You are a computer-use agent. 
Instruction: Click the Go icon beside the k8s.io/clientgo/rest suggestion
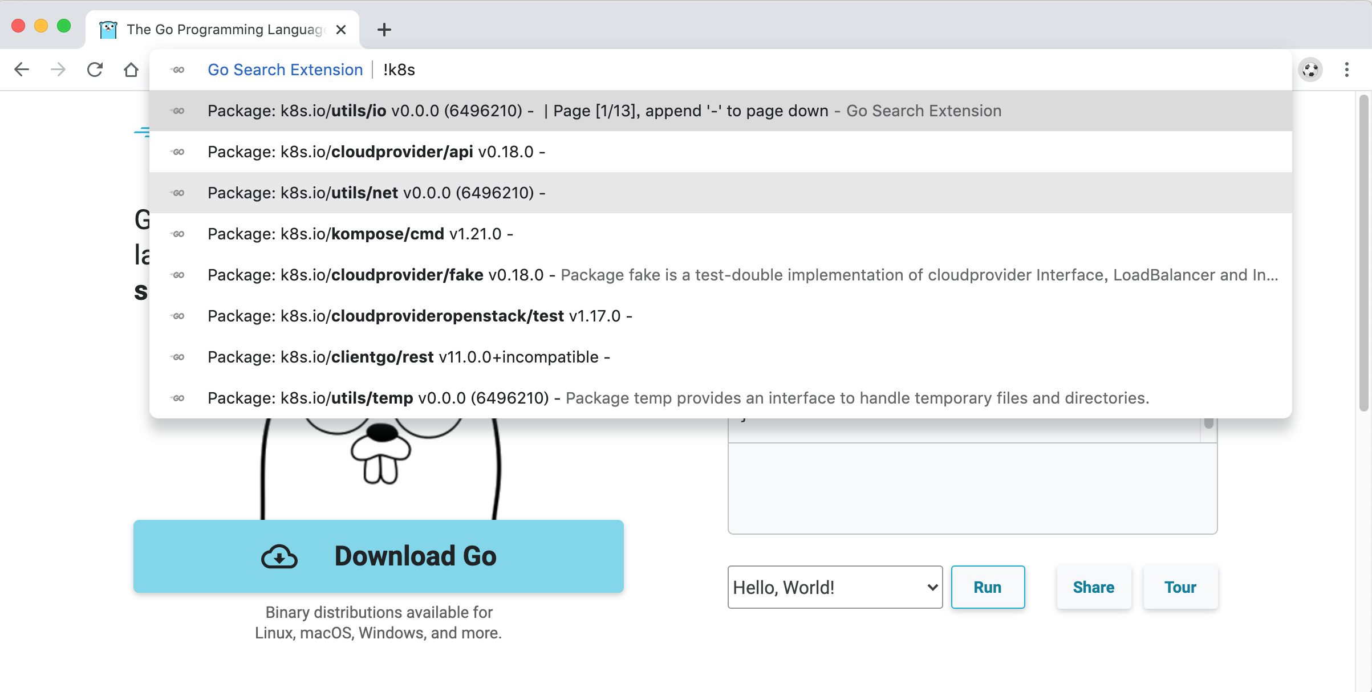click(x=178, y=357)
